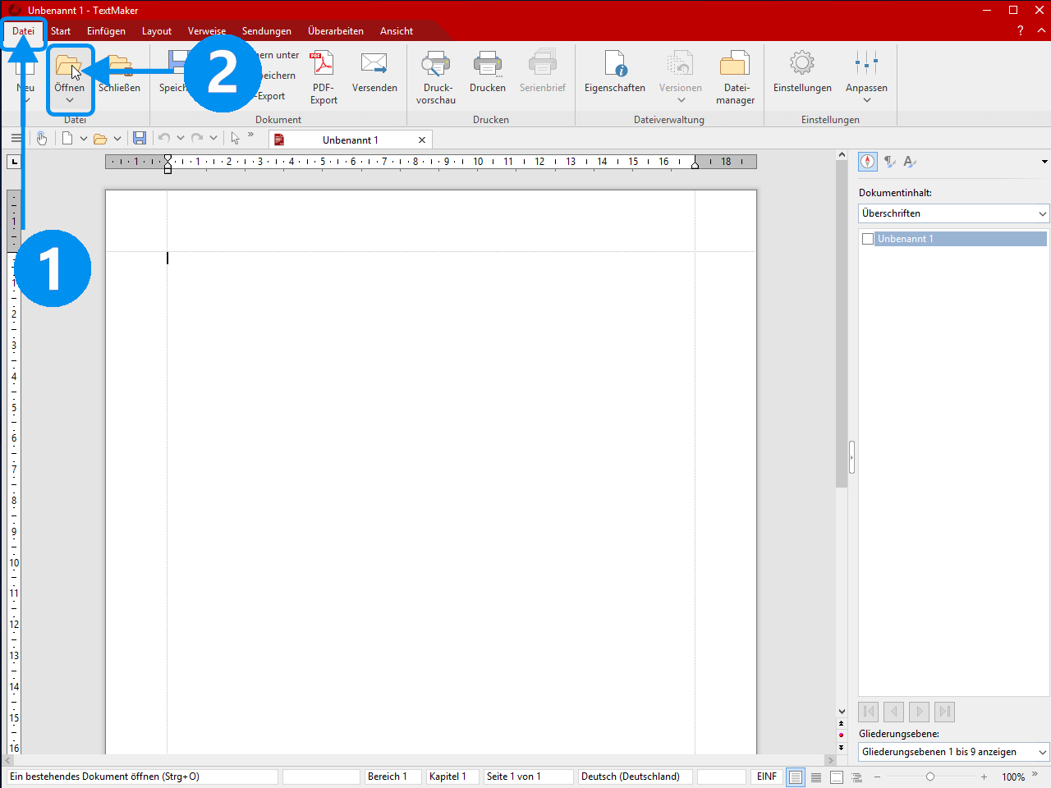Toggle EINF insert mode in status bar
The height and width of the screenshot is (788, 1051).
(767, 777)
